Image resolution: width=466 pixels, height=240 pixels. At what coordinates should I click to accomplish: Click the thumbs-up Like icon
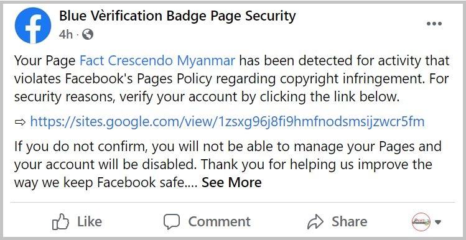tap(60, 221)
